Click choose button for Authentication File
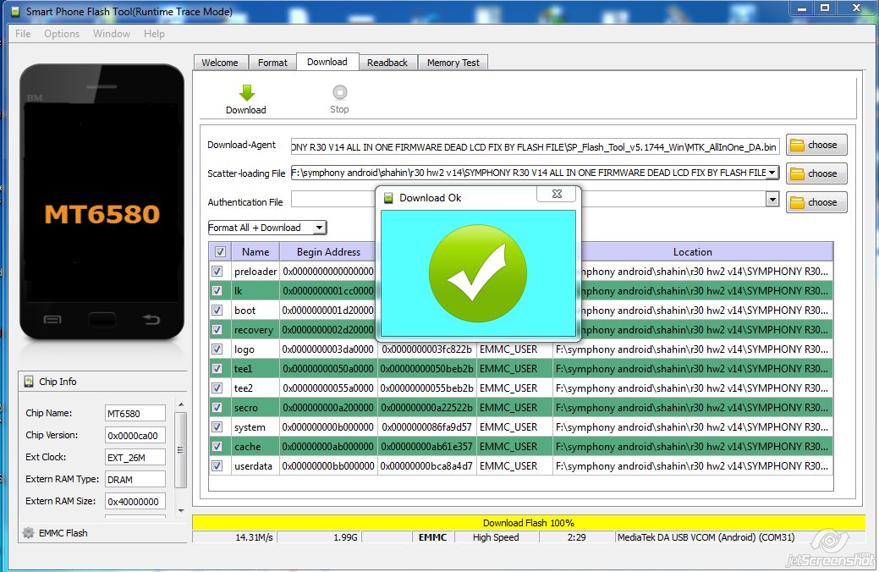This screenshot has height=572, width=879. coord(816,202)
